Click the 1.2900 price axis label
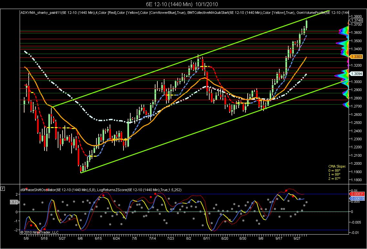Image resolution: width=367 pixels, height=249 pixels. click(356, 90)
